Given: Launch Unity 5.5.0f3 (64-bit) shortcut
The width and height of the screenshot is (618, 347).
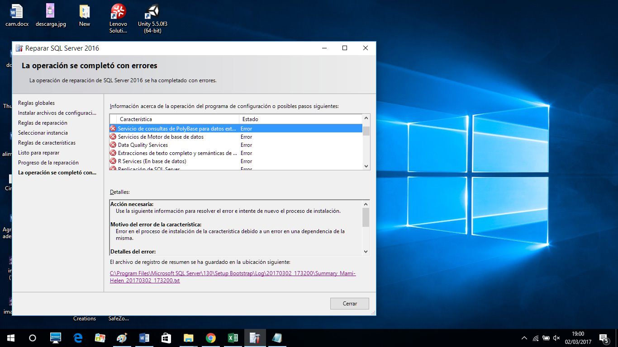Looking at the screenshot, I should [x=152, y=19].
